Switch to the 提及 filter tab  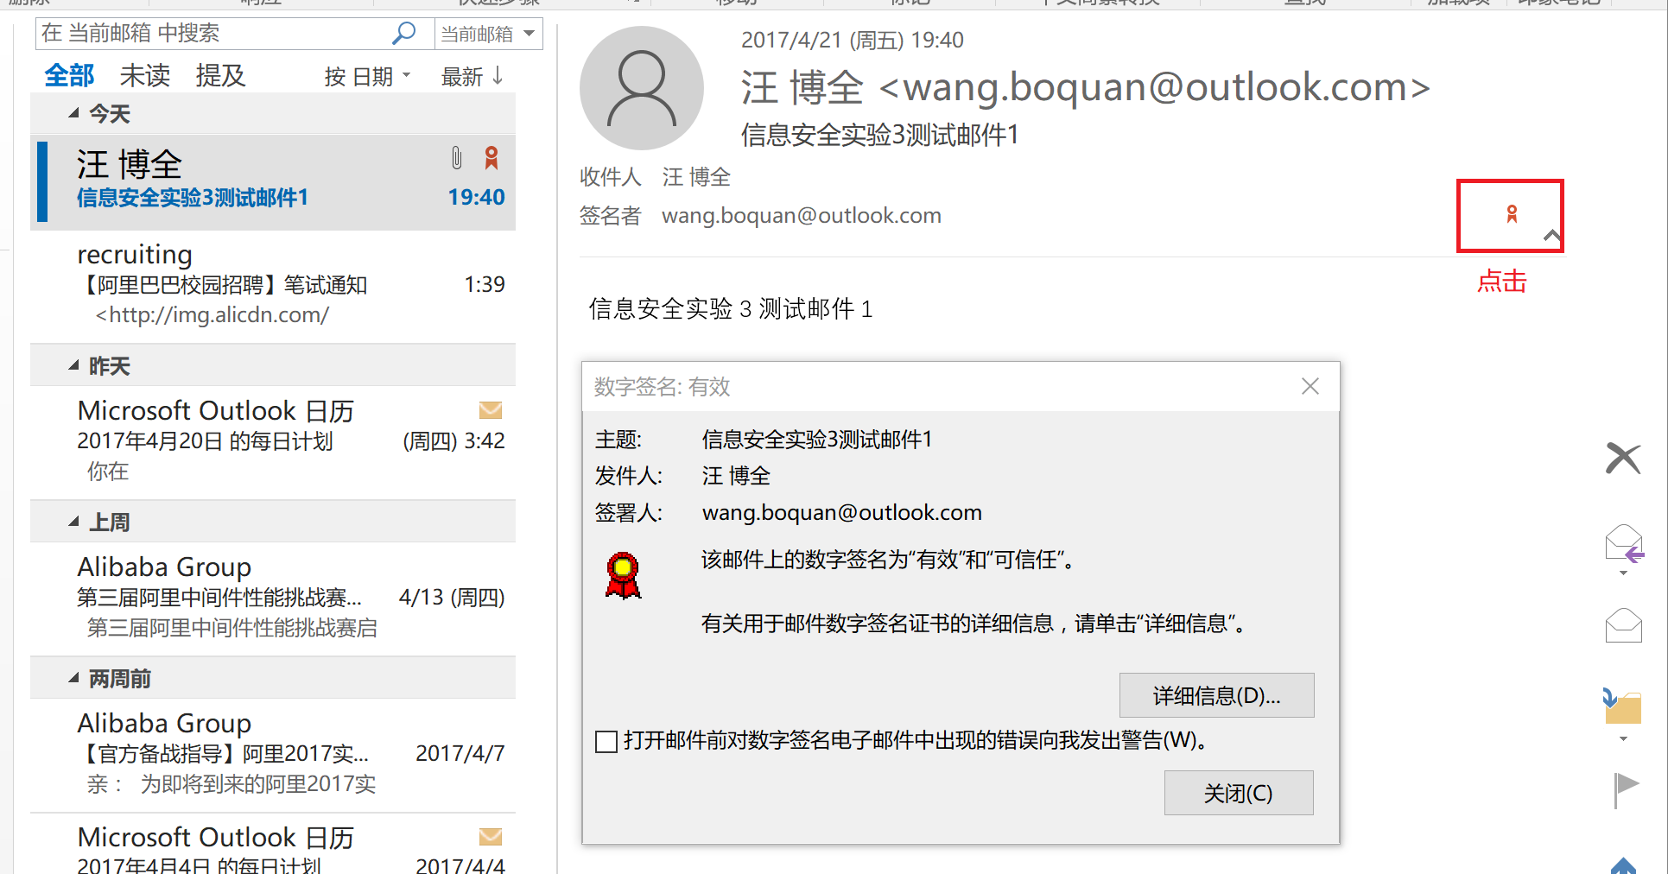[220, 76]
